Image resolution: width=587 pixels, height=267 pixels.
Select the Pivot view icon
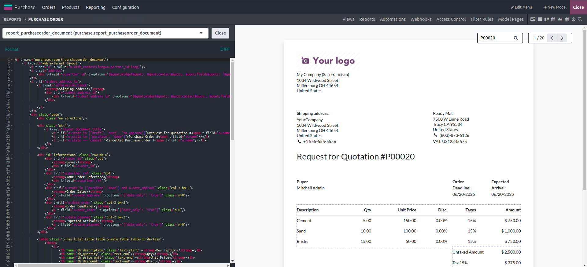pyautogui.click(x=567, y=19)
